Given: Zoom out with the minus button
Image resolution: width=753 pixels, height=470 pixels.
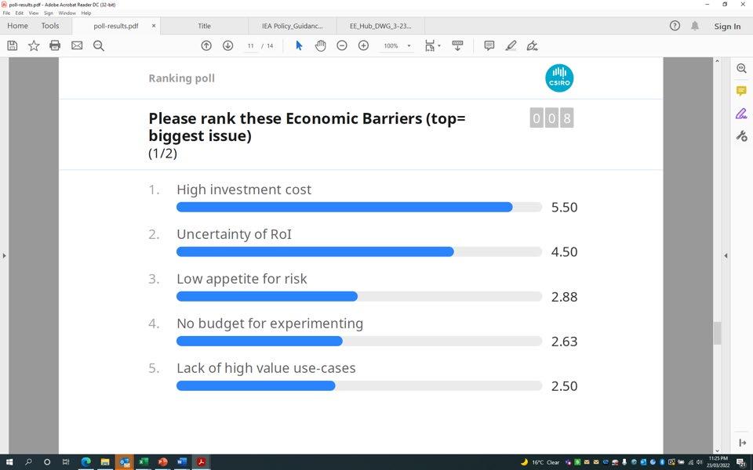Looking at the screenshot, I should point(342,45).
